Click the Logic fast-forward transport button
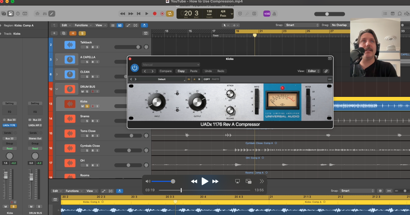 coord(131,13)
